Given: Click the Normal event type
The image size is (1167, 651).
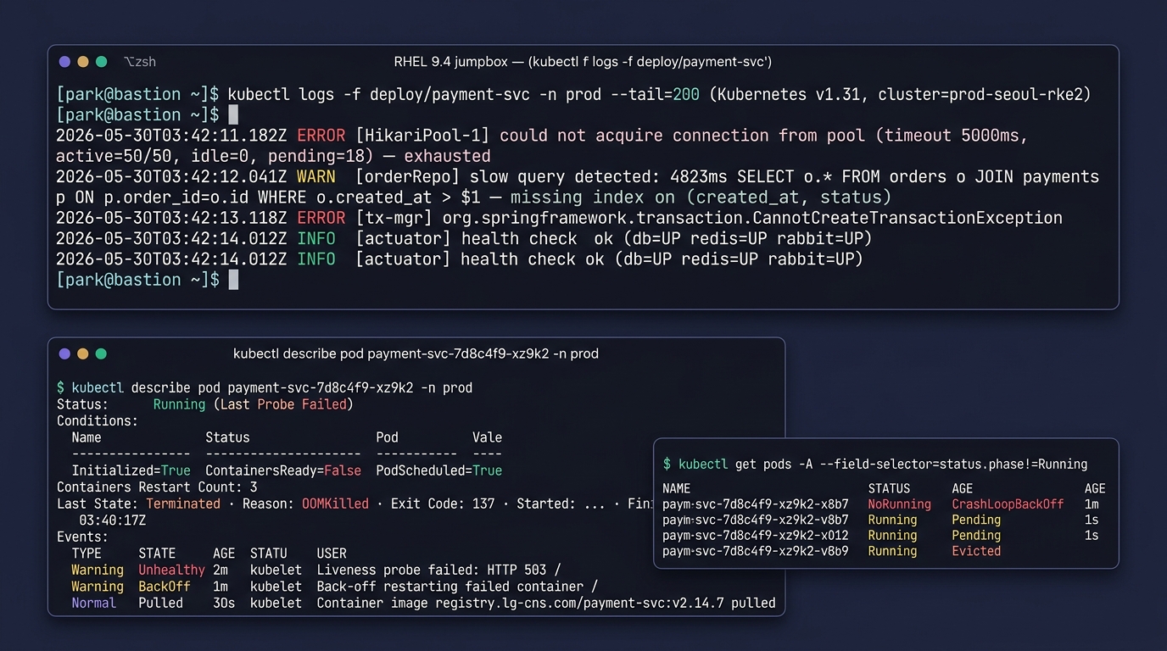Looking at the screenshot, I should point(93,603).
